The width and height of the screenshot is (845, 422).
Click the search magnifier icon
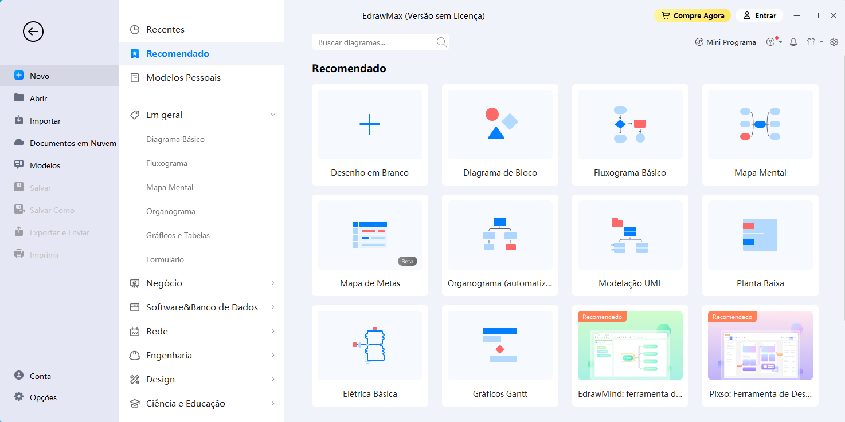click(x=441, y=42)
